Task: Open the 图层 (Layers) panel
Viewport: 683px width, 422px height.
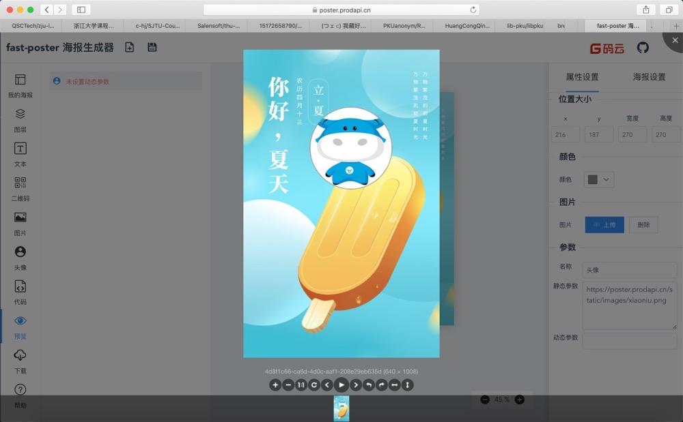Action: click(20, 120)
